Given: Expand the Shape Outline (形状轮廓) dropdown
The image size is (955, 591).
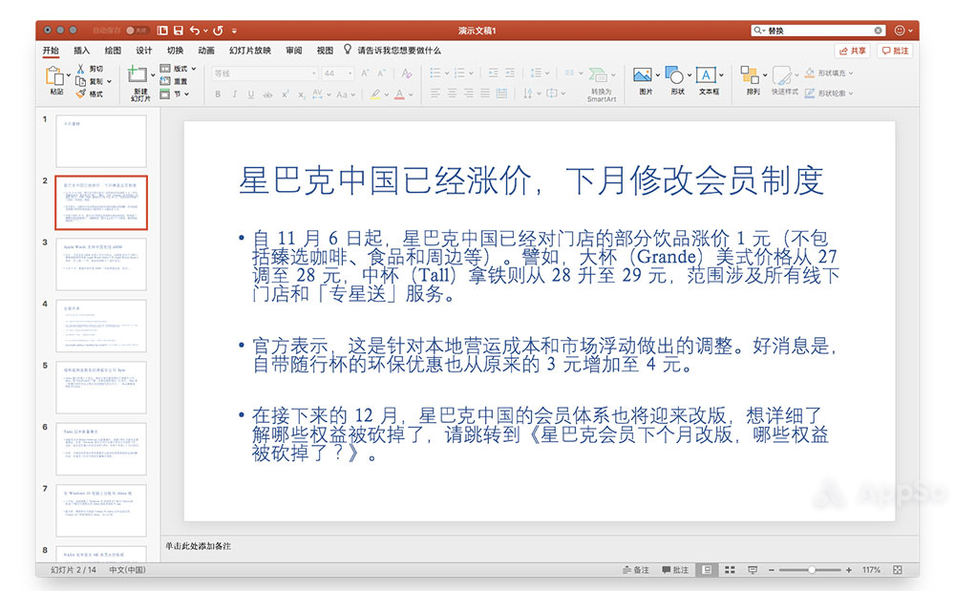Looking at the screenshot, I should (x=850, y=94).
